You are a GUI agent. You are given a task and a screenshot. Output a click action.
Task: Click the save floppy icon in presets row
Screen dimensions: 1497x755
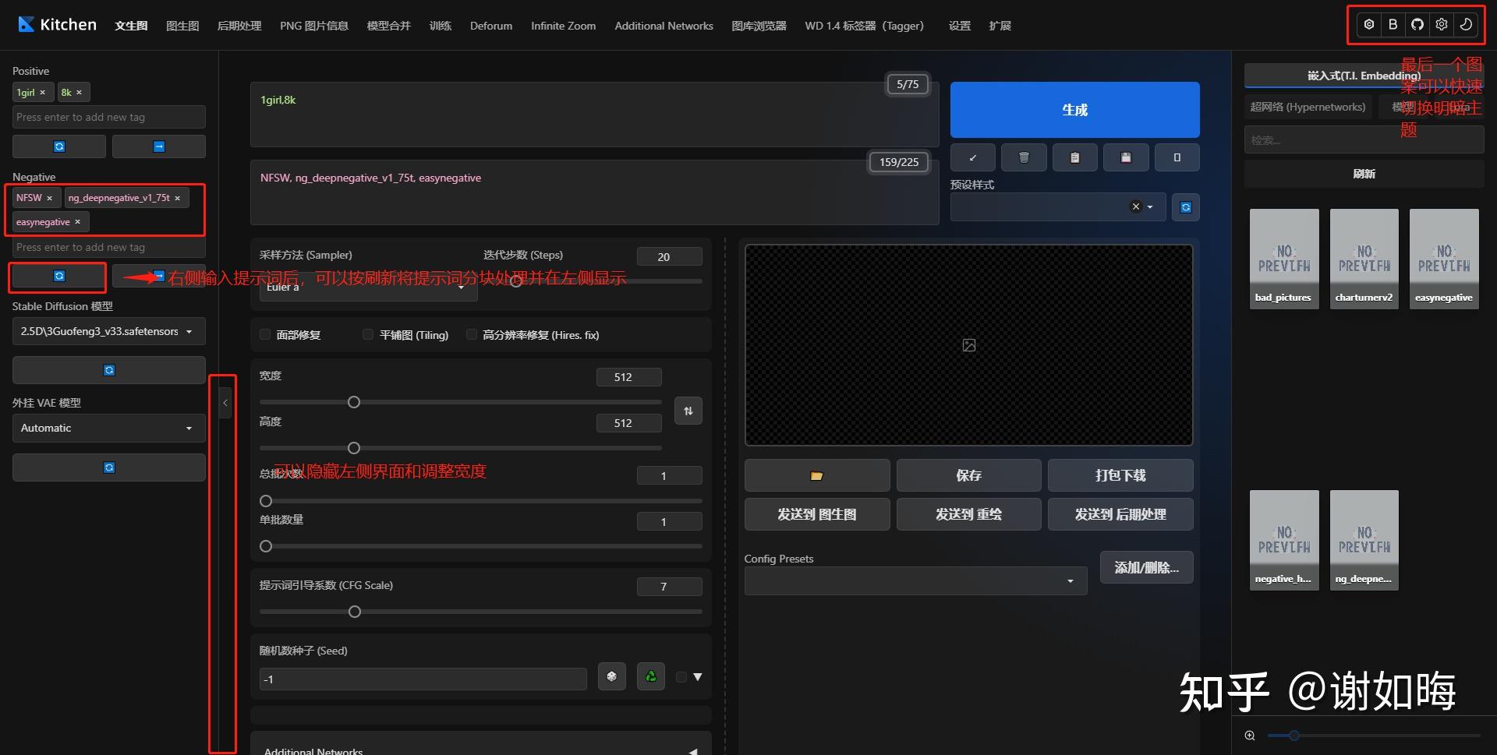tap(1126, 157)
